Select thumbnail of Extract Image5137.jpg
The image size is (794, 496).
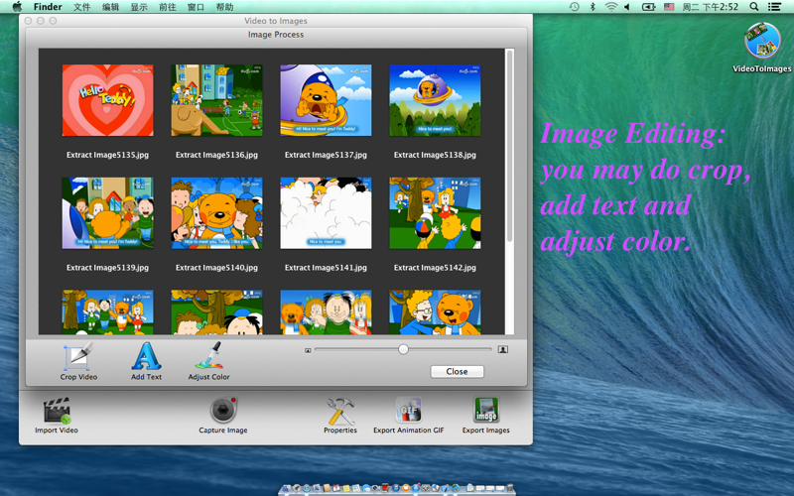326,100
